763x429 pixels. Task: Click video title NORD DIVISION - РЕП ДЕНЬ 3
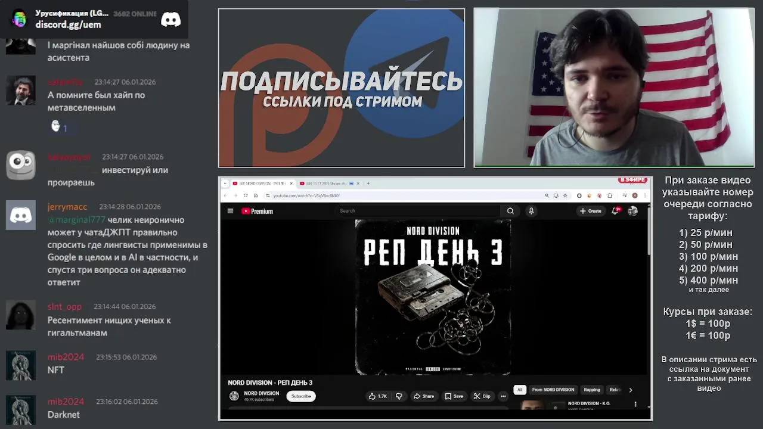[270, 383]
